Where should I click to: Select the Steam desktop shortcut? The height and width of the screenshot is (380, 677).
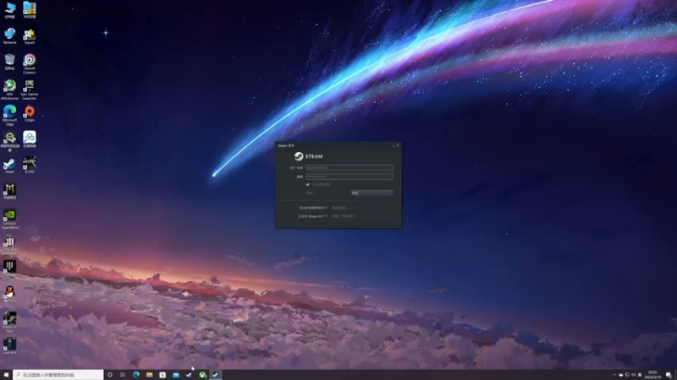pyautogui.click(x=9, y=165)
